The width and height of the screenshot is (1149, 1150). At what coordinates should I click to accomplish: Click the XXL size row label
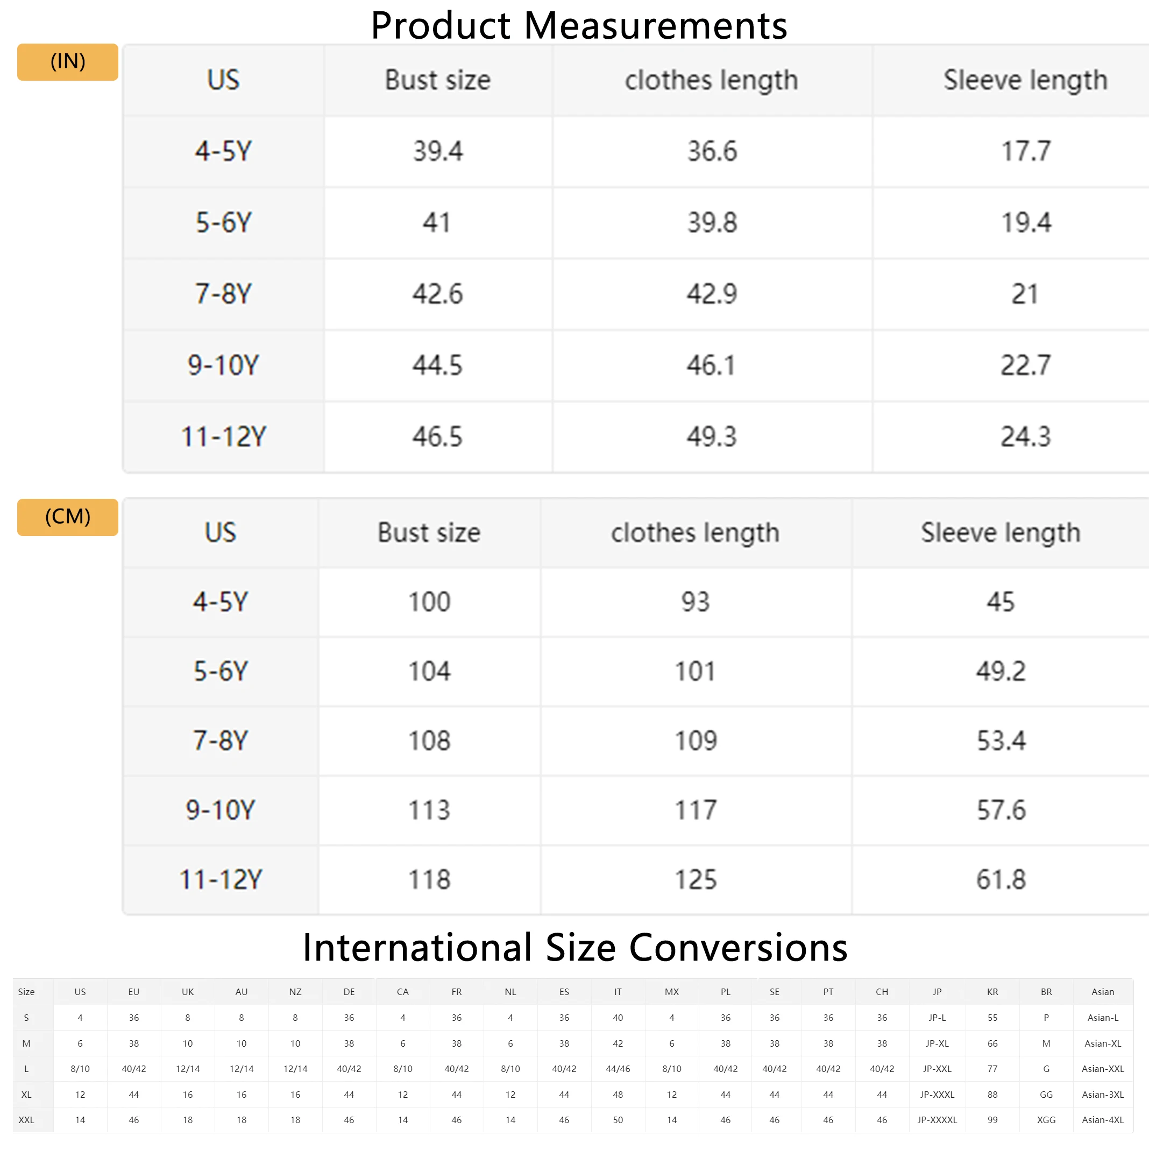pos(26,1120)
